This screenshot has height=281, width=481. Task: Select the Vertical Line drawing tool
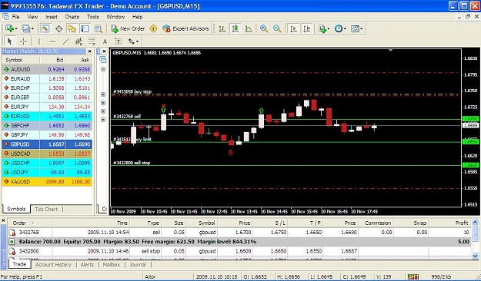(x=38, y=41)
